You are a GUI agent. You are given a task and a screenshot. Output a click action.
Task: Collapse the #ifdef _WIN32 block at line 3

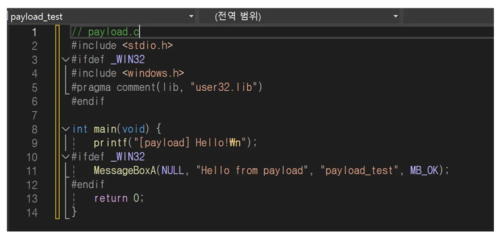[66, 60]
